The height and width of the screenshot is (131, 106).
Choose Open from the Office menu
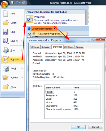[14, 23]
